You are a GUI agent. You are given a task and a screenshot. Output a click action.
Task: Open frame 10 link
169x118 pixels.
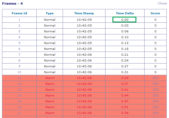tap(19, 72)
